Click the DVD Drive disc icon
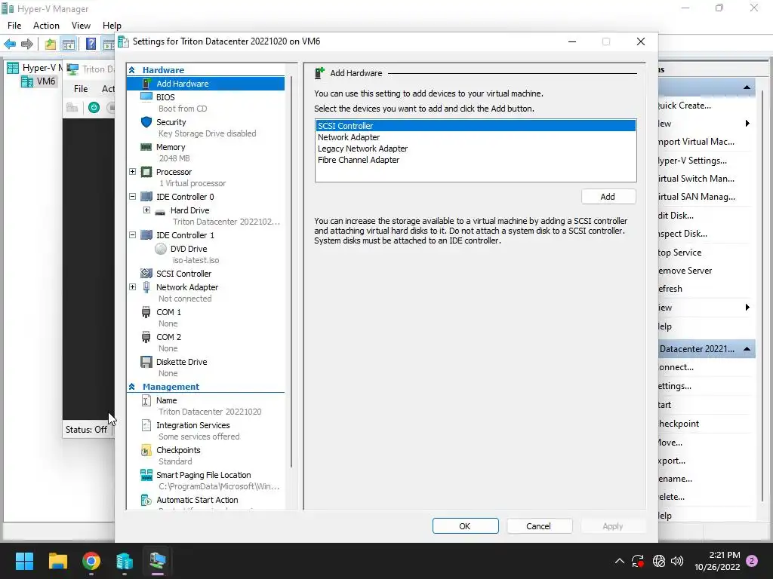The height and width of the screenshot is (579, 773). pos(161,249)
